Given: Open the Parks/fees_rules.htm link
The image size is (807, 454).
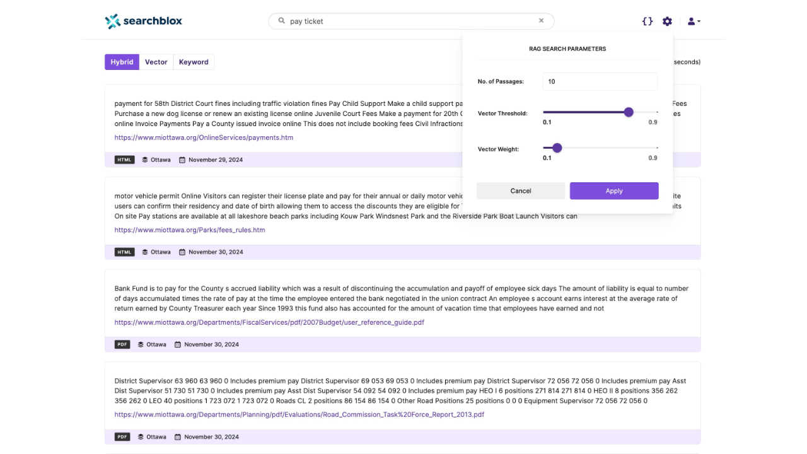Looking at the screenshot, I should pos(190,230).
